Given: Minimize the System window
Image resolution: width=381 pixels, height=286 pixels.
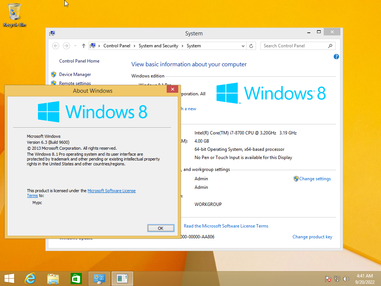Looking at the screenshot, I should (x=309, y=32).
